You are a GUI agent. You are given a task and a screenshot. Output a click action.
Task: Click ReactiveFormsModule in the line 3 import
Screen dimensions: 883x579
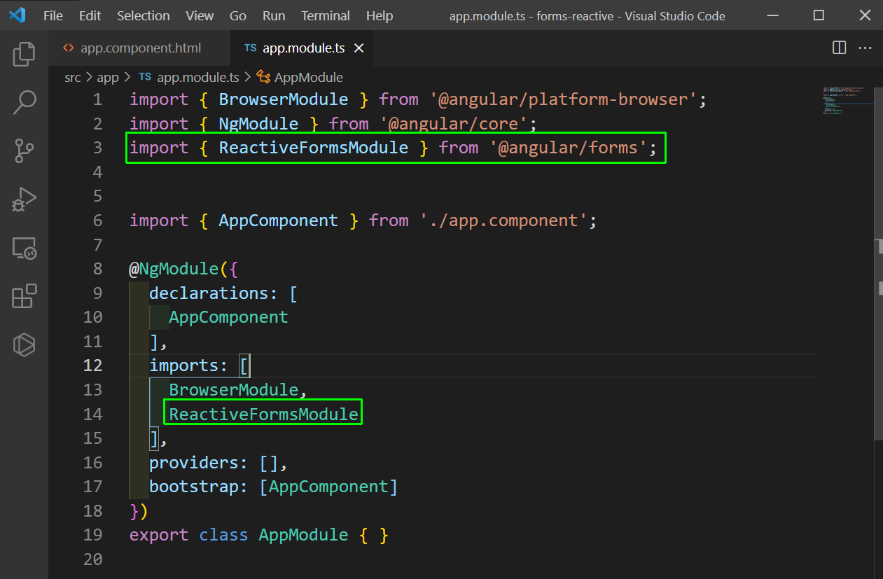click(314, 148)
